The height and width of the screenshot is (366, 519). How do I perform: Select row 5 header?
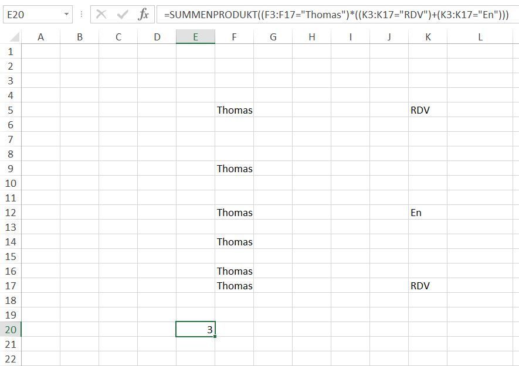tap(11, 110)
